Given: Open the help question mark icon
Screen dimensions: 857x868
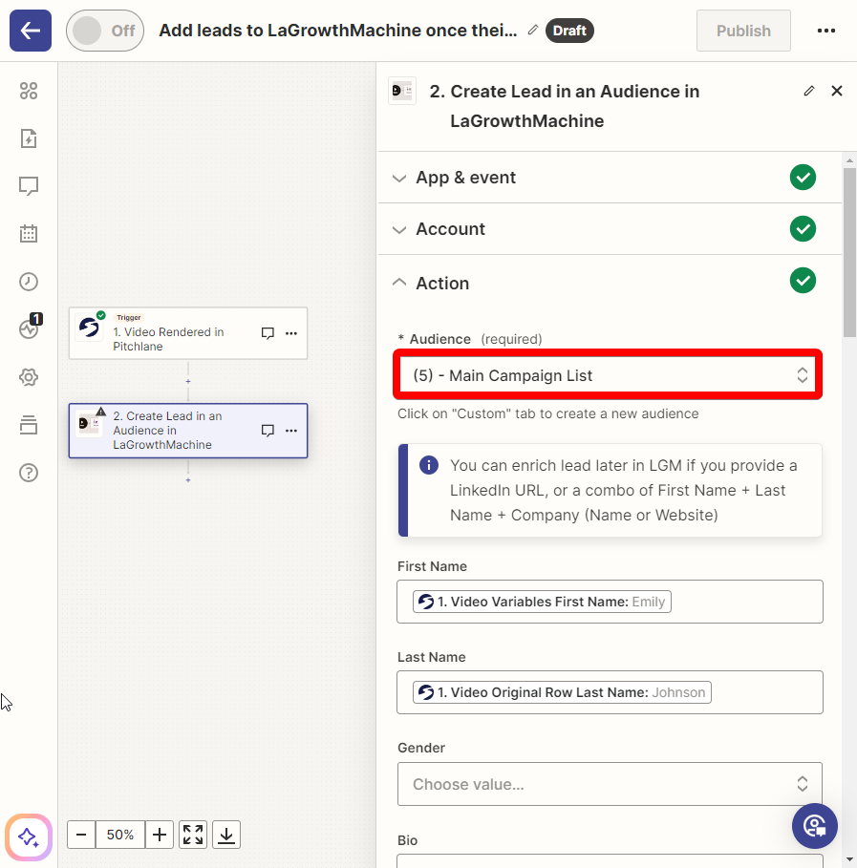Looking at the screenshot, I should 29,473.
